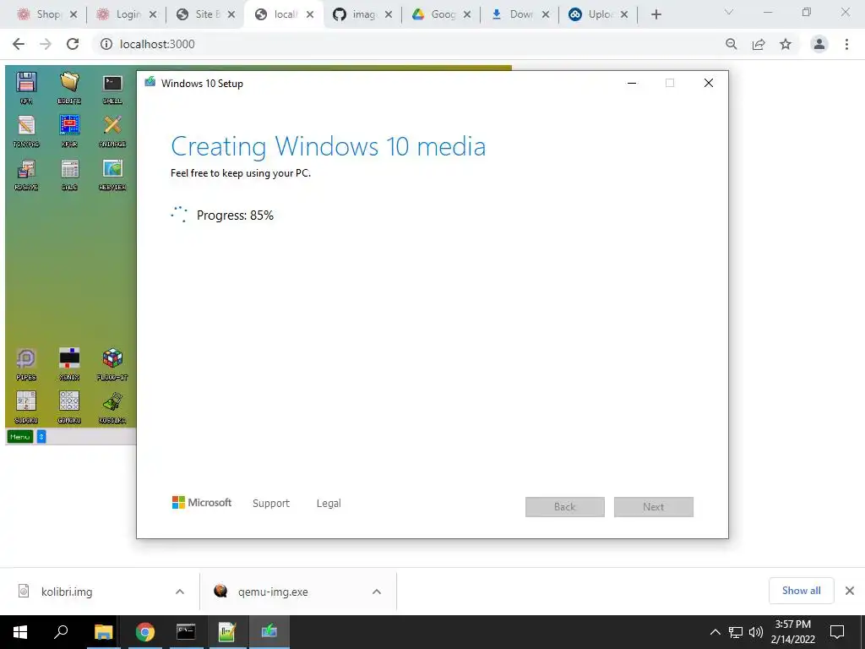
Task: Open the tab search dropdown
Action: coord(729,12)
